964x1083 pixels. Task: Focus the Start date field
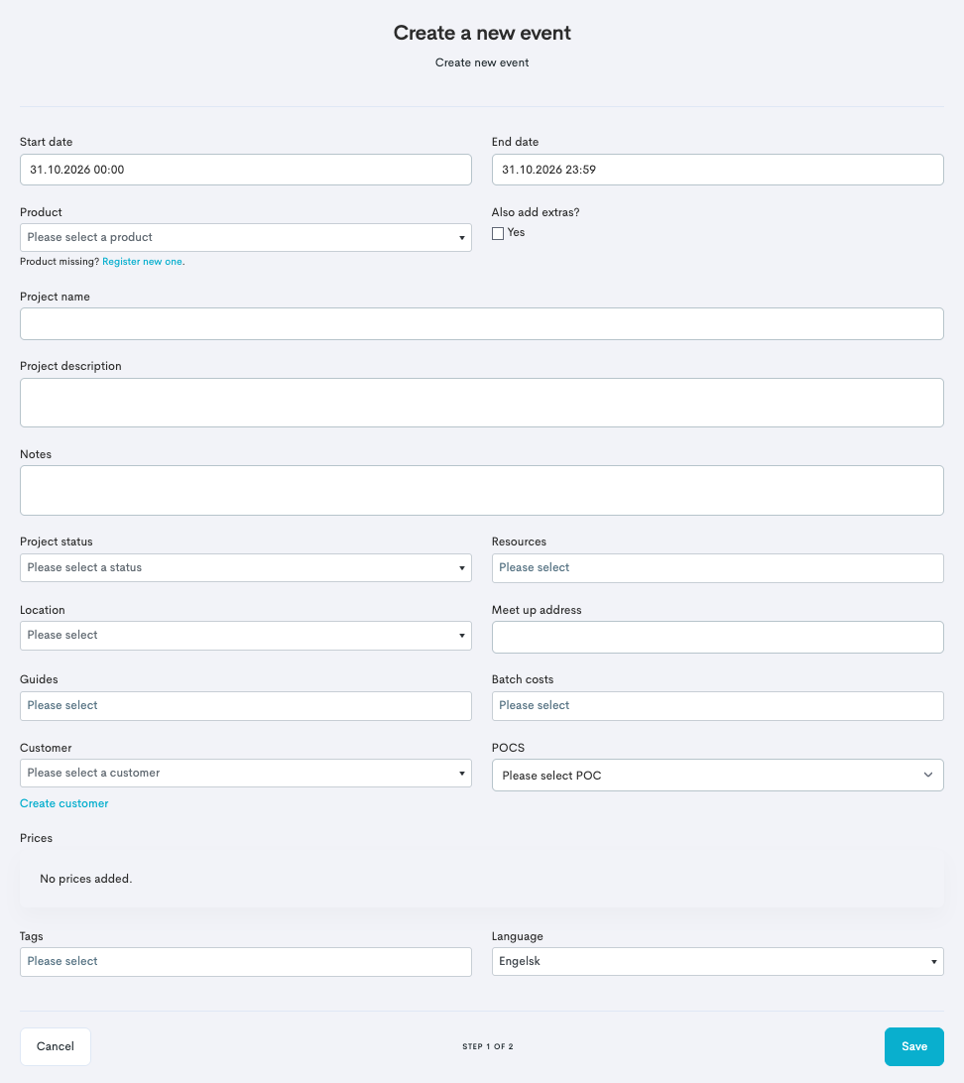246,170
